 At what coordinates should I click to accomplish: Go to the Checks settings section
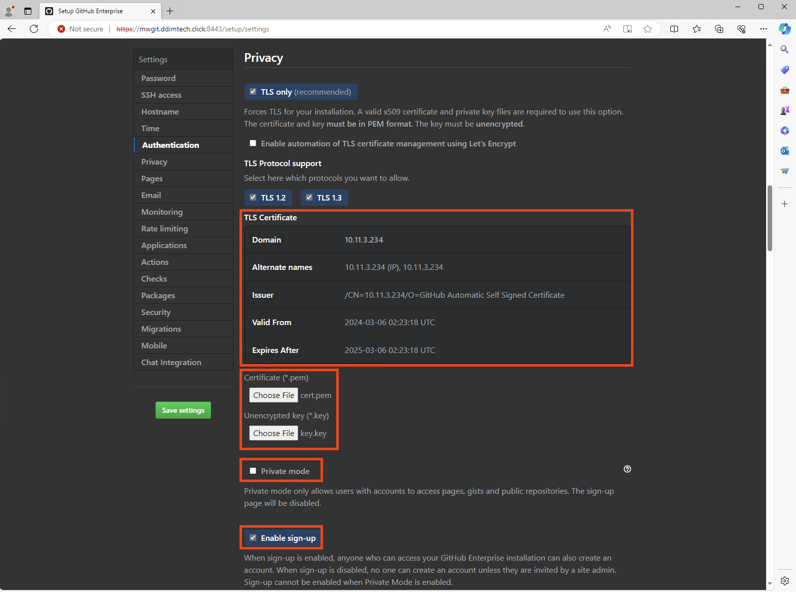coord(183,279)
